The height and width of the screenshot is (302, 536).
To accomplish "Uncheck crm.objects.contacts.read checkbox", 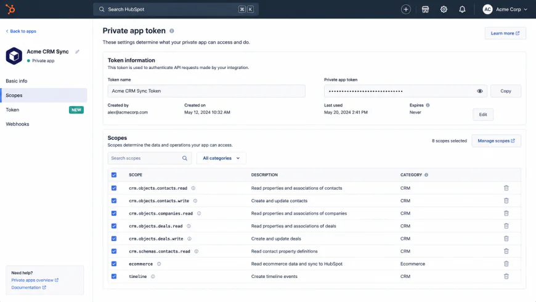I will coord(114,188).
